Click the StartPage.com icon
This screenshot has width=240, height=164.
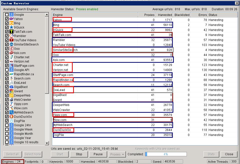(x=11, y=65)
